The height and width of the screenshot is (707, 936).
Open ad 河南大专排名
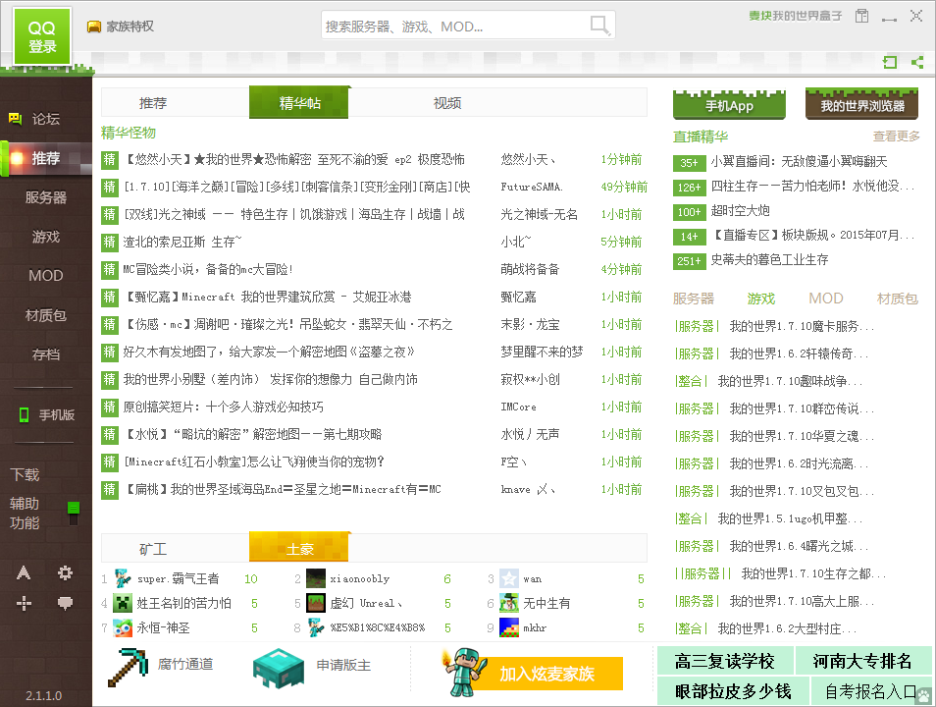(x=862, y=661)
